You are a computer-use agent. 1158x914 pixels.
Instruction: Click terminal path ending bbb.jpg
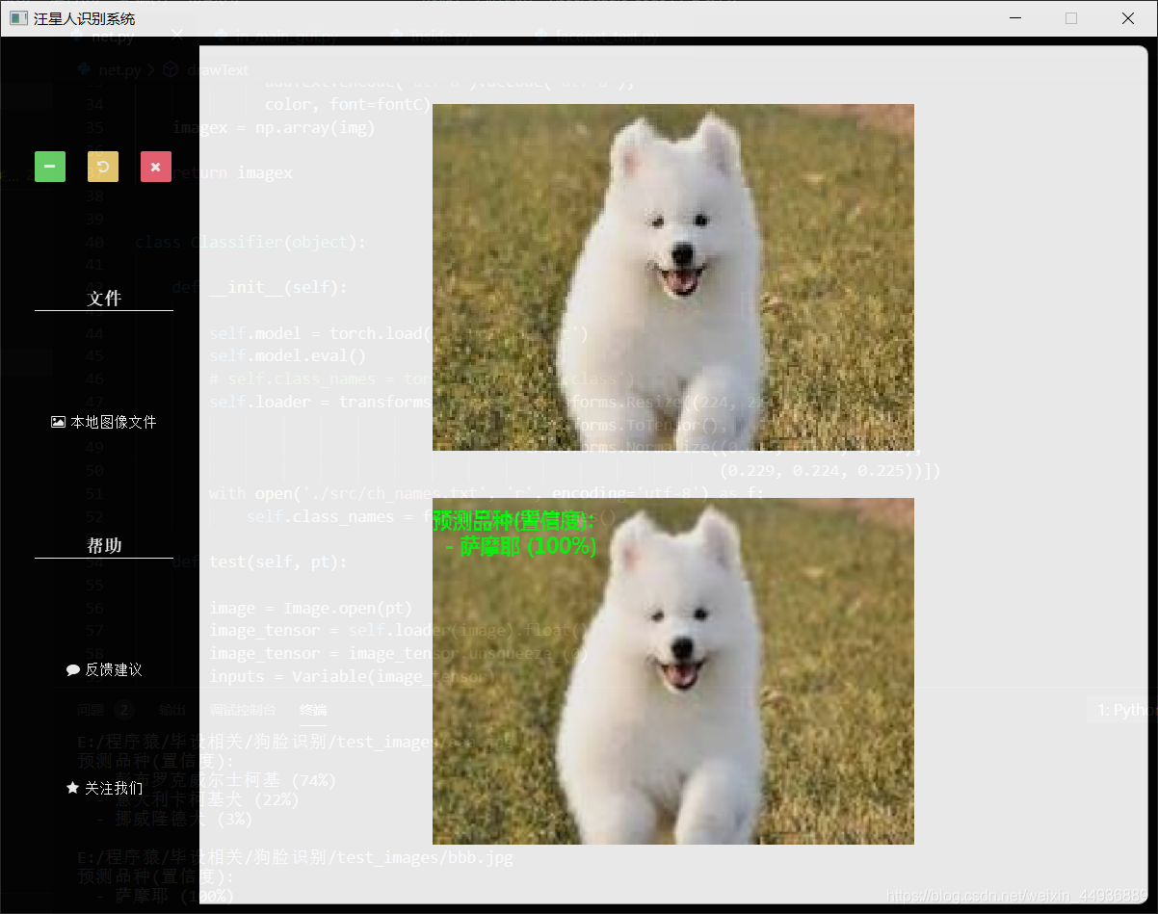[x=295, y=857]
